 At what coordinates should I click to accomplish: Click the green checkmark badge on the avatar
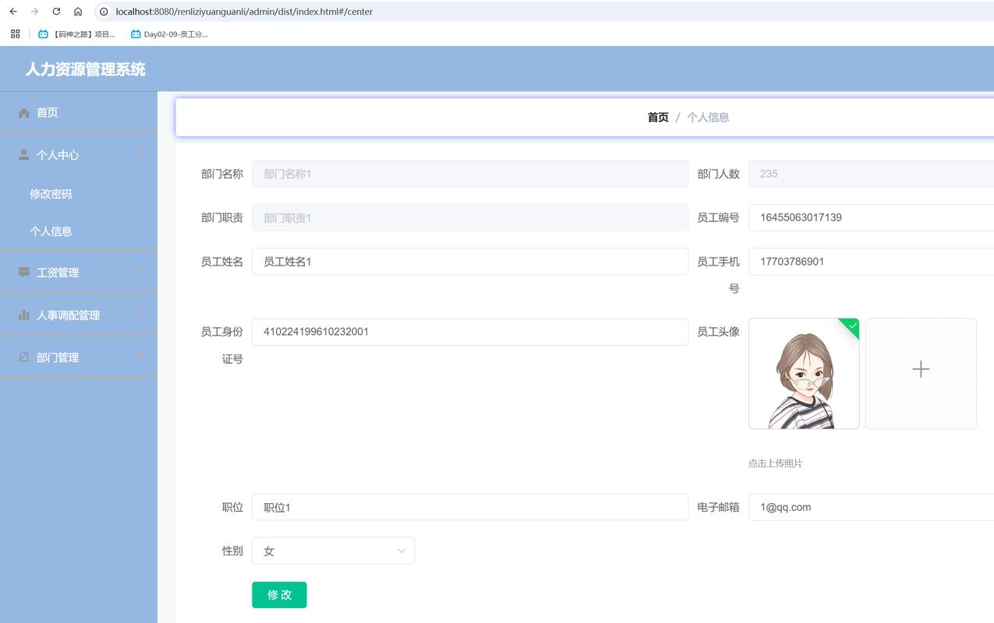(x=851, y=326)
